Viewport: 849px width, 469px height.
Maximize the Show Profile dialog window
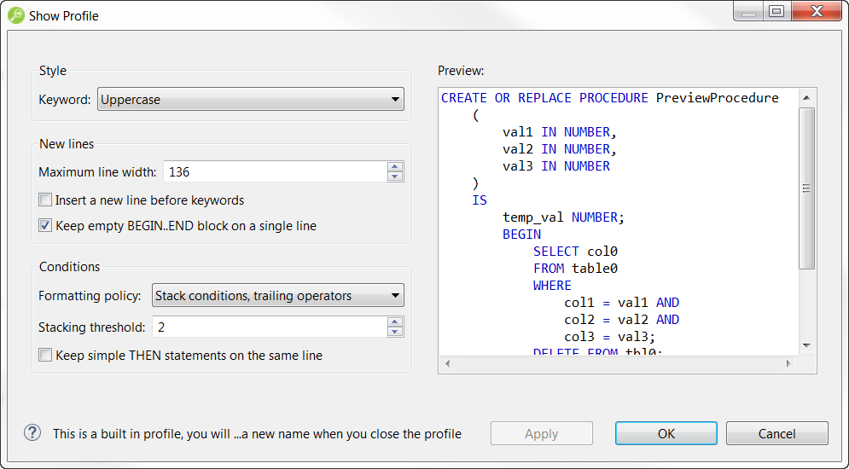click(776, 12)
